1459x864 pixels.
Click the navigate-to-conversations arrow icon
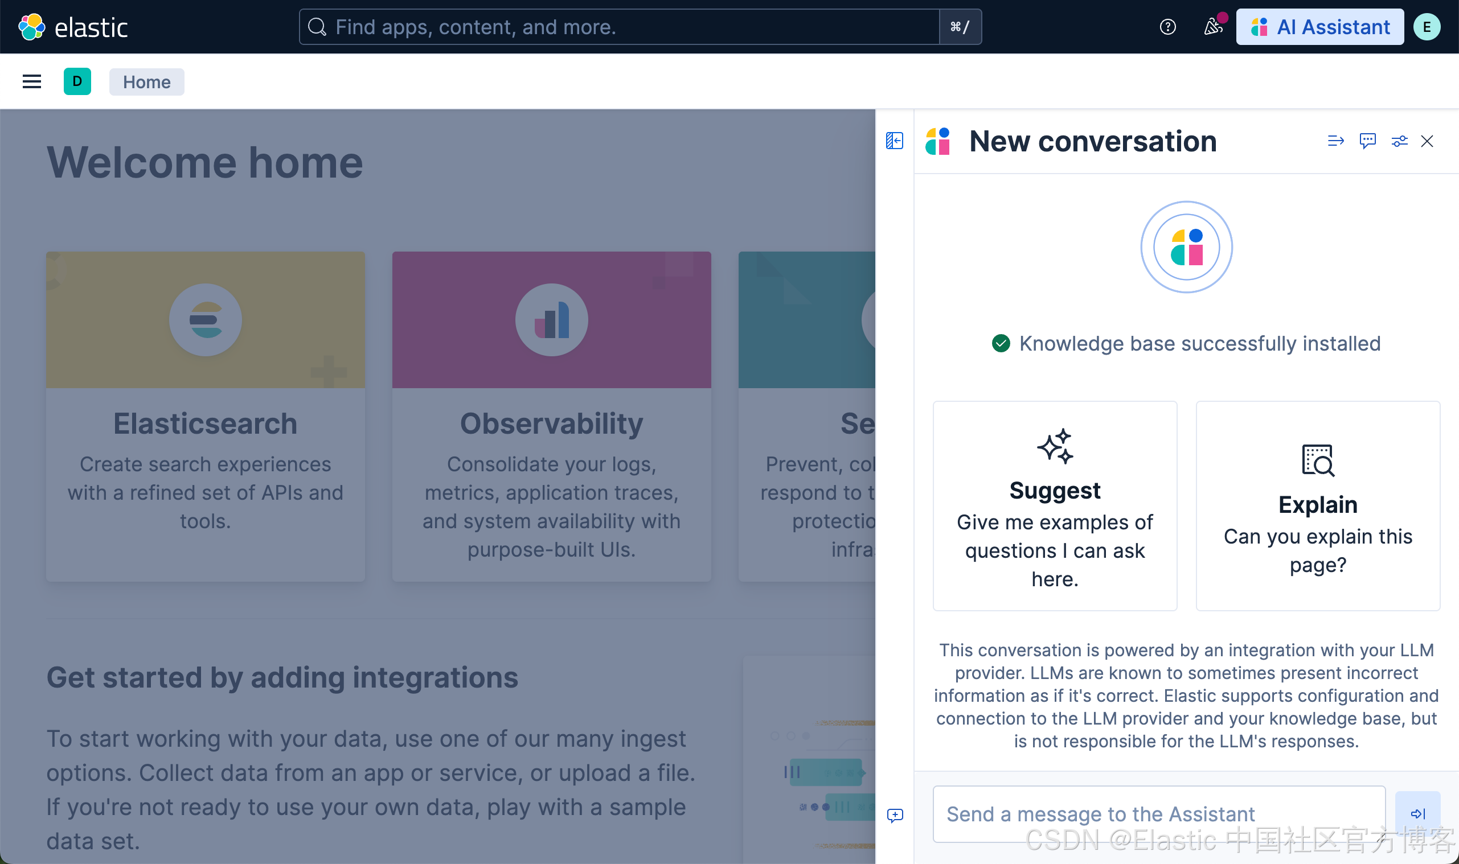(1335, 141)
